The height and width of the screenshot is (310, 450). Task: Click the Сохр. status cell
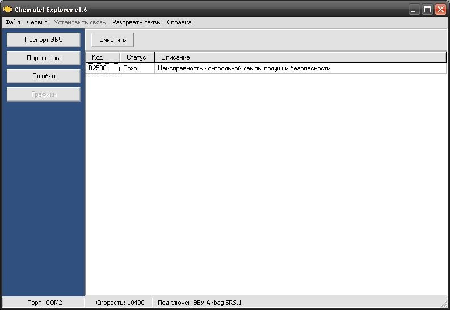coord(137,68)
